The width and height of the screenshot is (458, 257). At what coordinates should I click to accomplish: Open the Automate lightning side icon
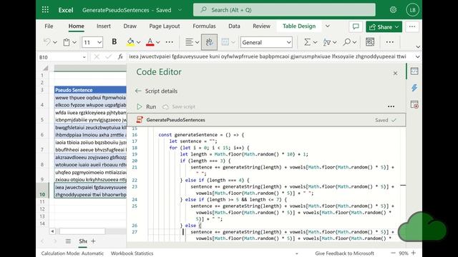click(x=414, y=88)
